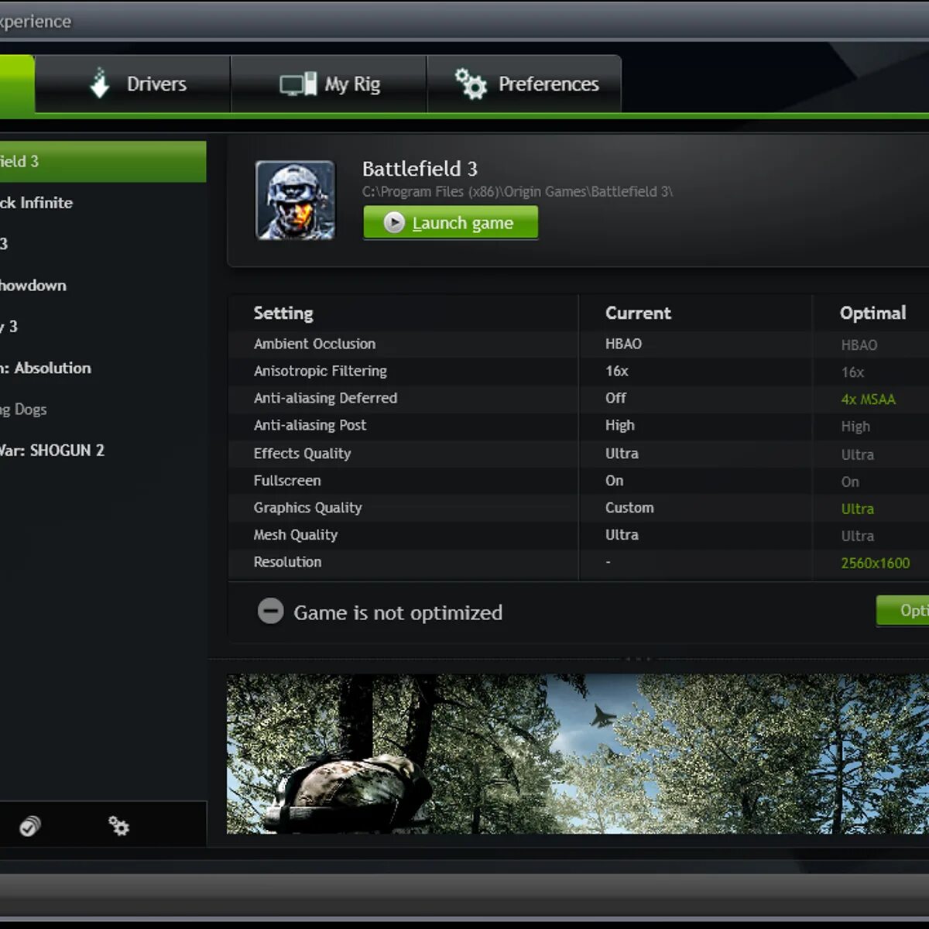This screenshot has height=929, width=929.
Task: Click the Off current Anti-aliasing Deferred value
Action: pos(615,398)
